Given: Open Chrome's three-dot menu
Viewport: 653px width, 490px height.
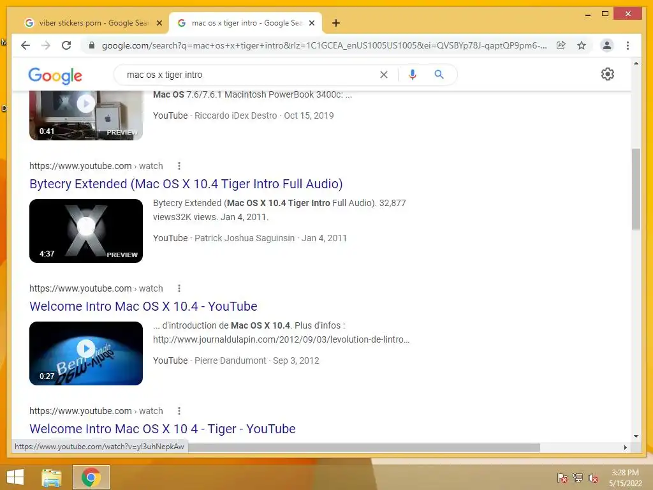Looking at the screenshot, I should pos(627,45).
